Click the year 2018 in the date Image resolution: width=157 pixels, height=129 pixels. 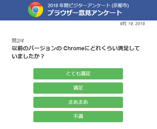[x=140, y=24]
